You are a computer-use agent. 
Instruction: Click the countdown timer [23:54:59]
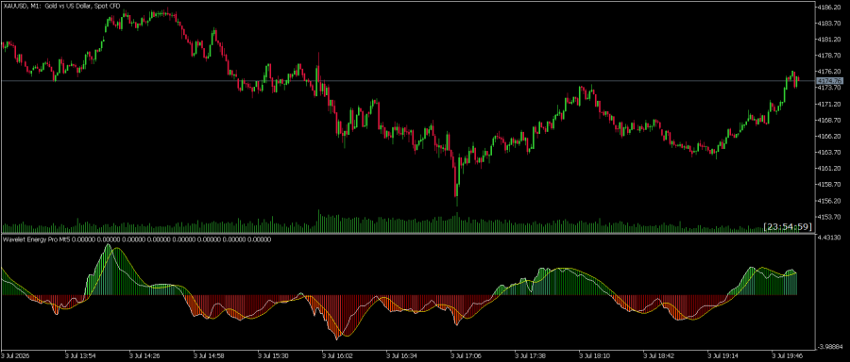pyautogui.click(x=787, y=227)
